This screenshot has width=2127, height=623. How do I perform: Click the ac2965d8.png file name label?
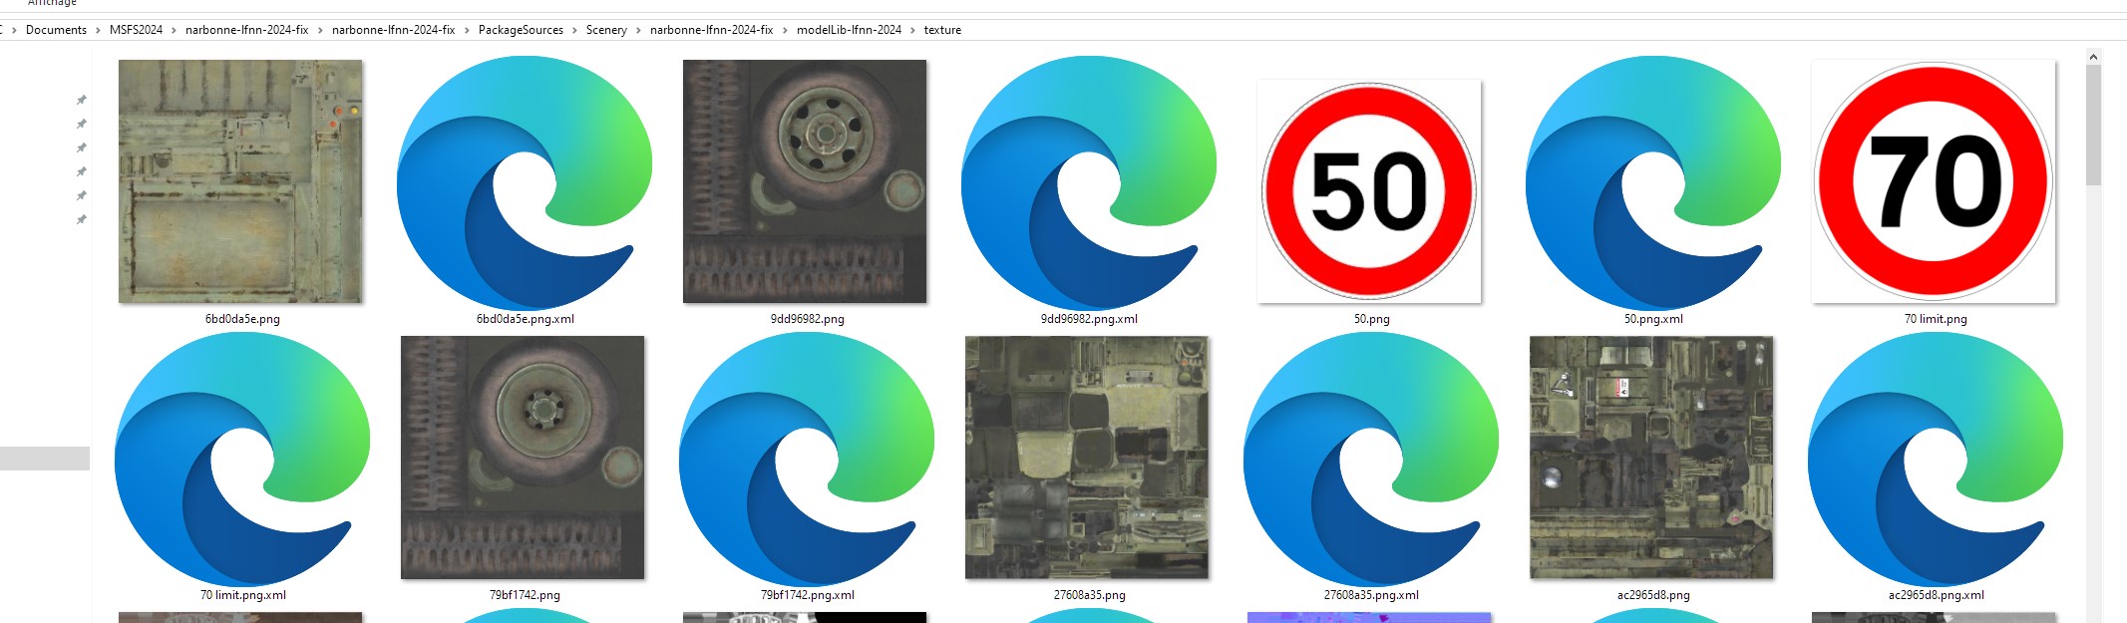[1653, 595]
